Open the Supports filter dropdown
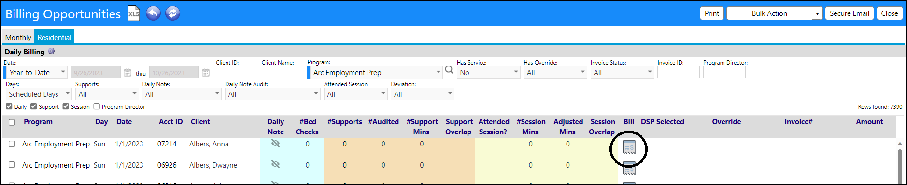The width and height of the screenshot is (907, 185). pyautogui.click(x=107, y=94)
